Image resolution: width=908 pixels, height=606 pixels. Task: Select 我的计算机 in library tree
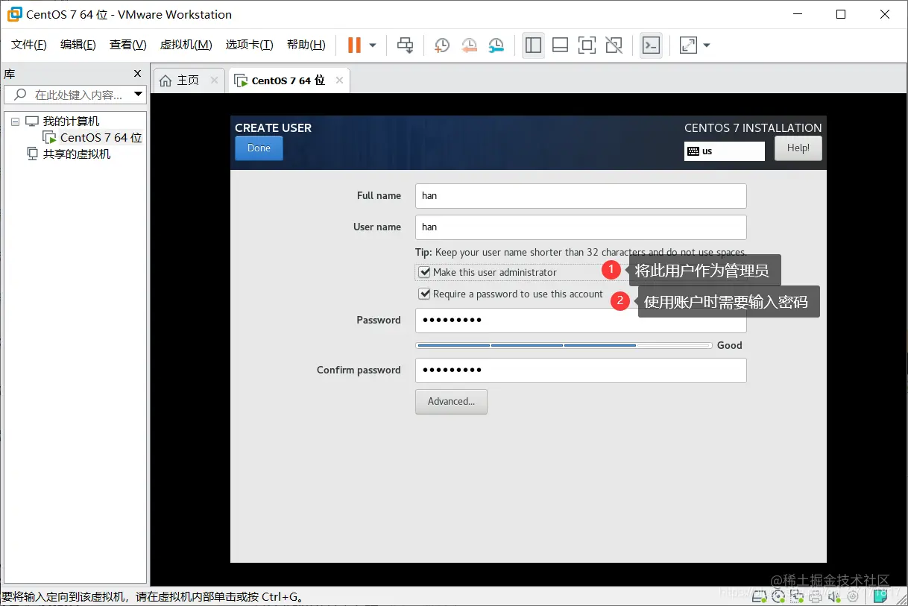click(71, 121)
